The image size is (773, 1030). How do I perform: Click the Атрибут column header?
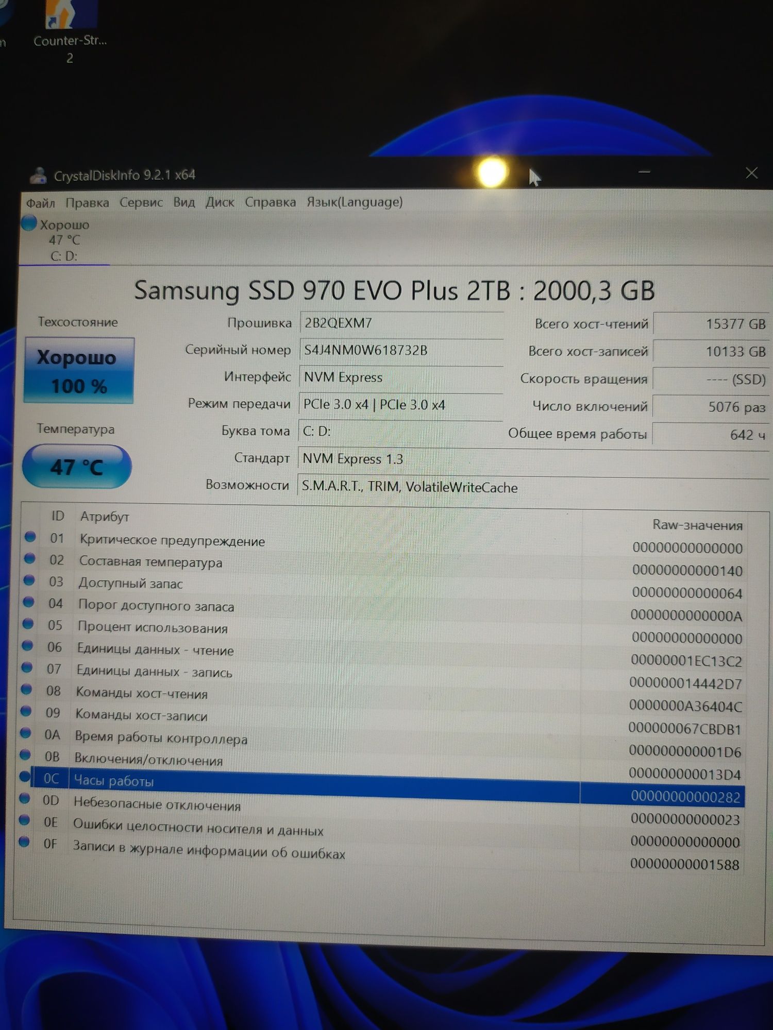(x=105, y=517)
